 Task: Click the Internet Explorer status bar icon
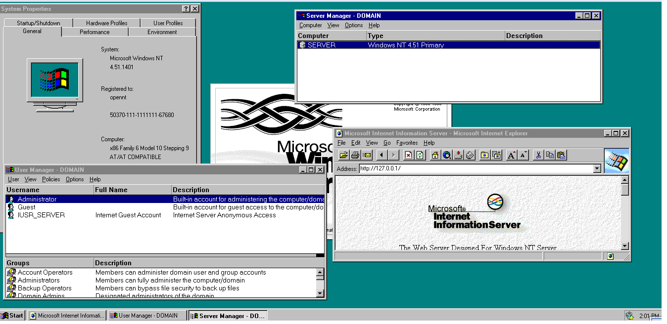(611, 256)
